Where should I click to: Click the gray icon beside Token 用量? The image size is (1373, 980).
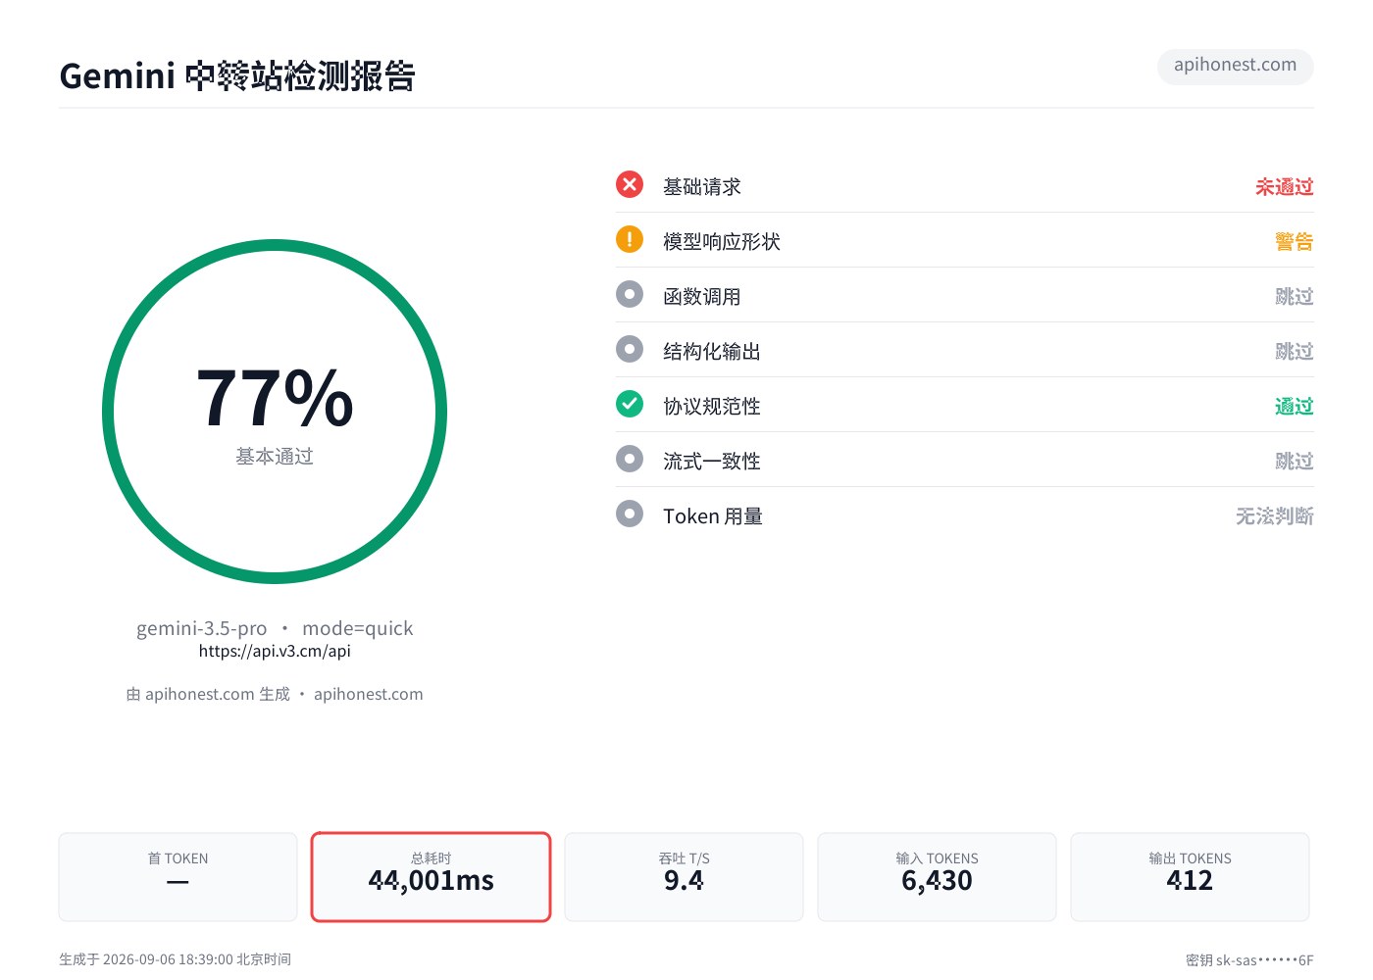(x=630, y=514)
